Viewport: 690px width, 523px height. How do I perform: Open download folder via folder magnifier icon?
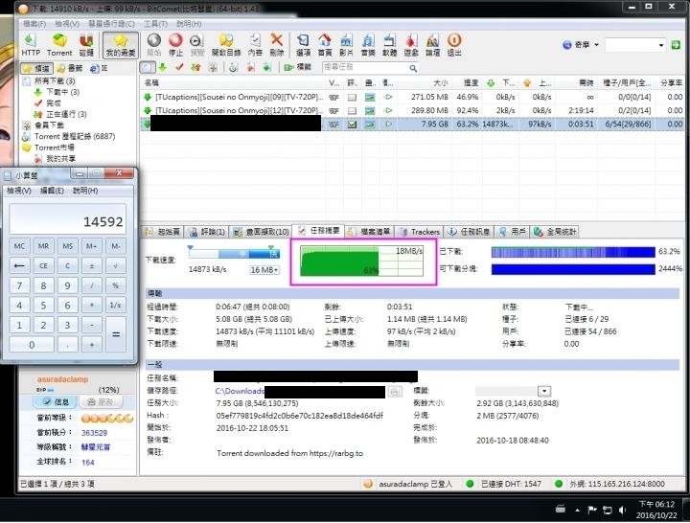coord(226,45)
